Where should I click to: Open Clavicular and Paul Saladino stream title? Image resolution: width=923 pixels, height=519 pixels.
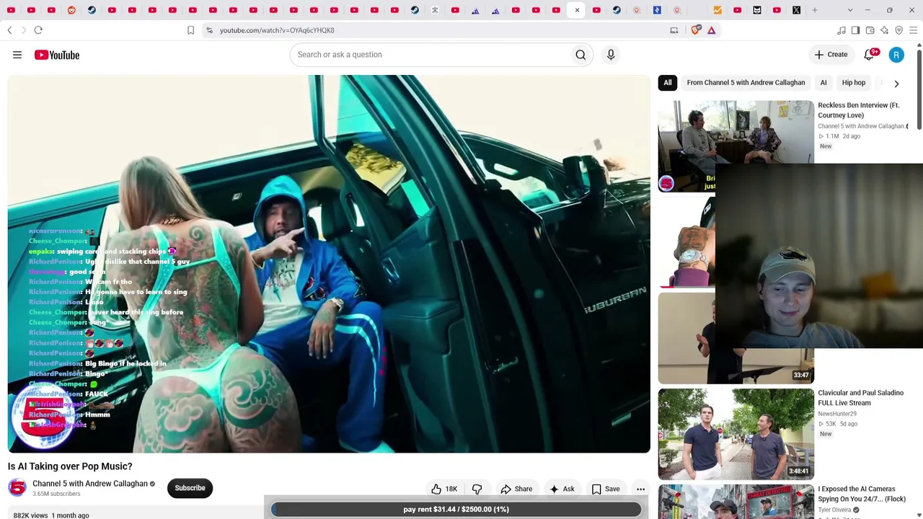click(x=861, y=398)
